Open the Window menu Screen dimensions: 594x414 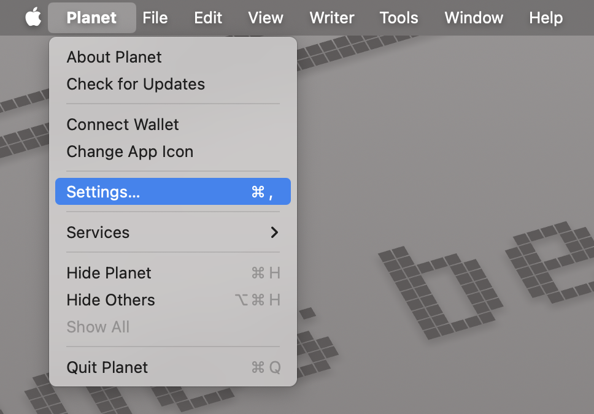[x=473, y=18]
